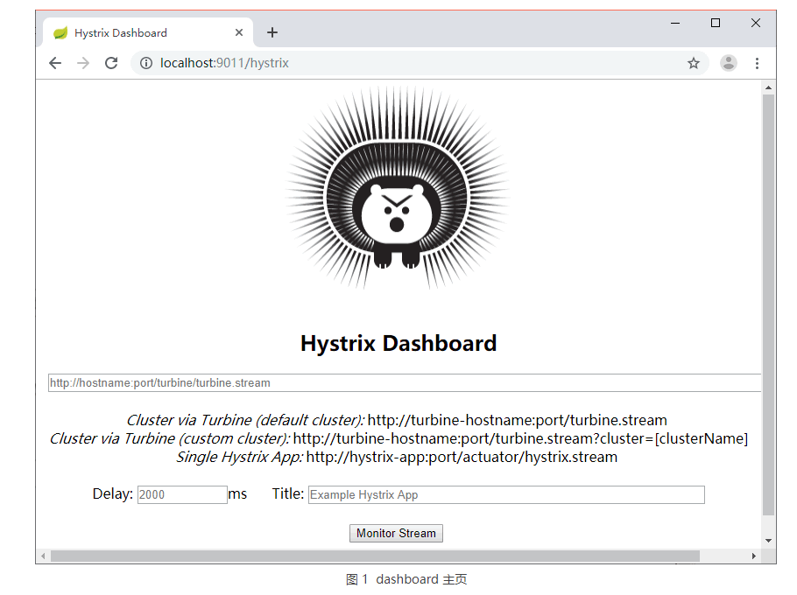Click the Hystrix Dashboard heading
The image size is (797, 595).
(x=398, y=343)
